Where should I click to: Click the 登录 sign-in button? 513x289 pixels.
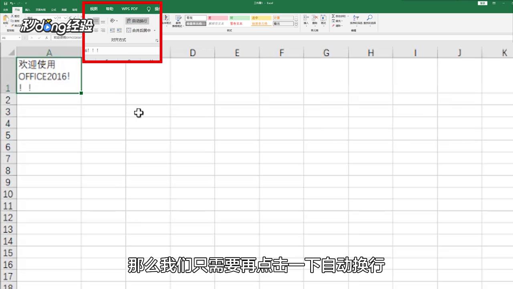click(483, 3)
